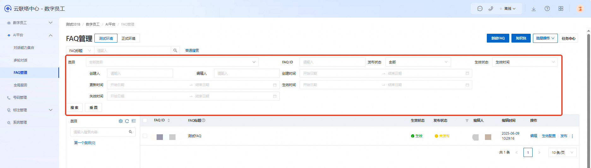Click the cloud contact center logo icon
591x168 pixels.
pos(8,9)
